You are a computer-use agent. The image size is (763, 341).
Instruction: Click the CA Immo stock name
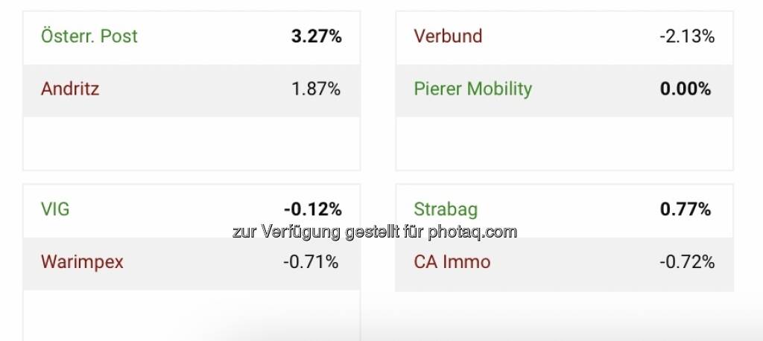pos(452,262)
